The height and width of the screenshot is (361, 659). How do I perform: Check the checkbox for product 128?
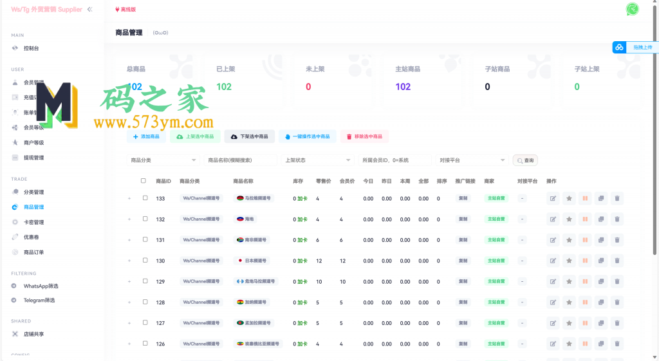click(145, 302)
